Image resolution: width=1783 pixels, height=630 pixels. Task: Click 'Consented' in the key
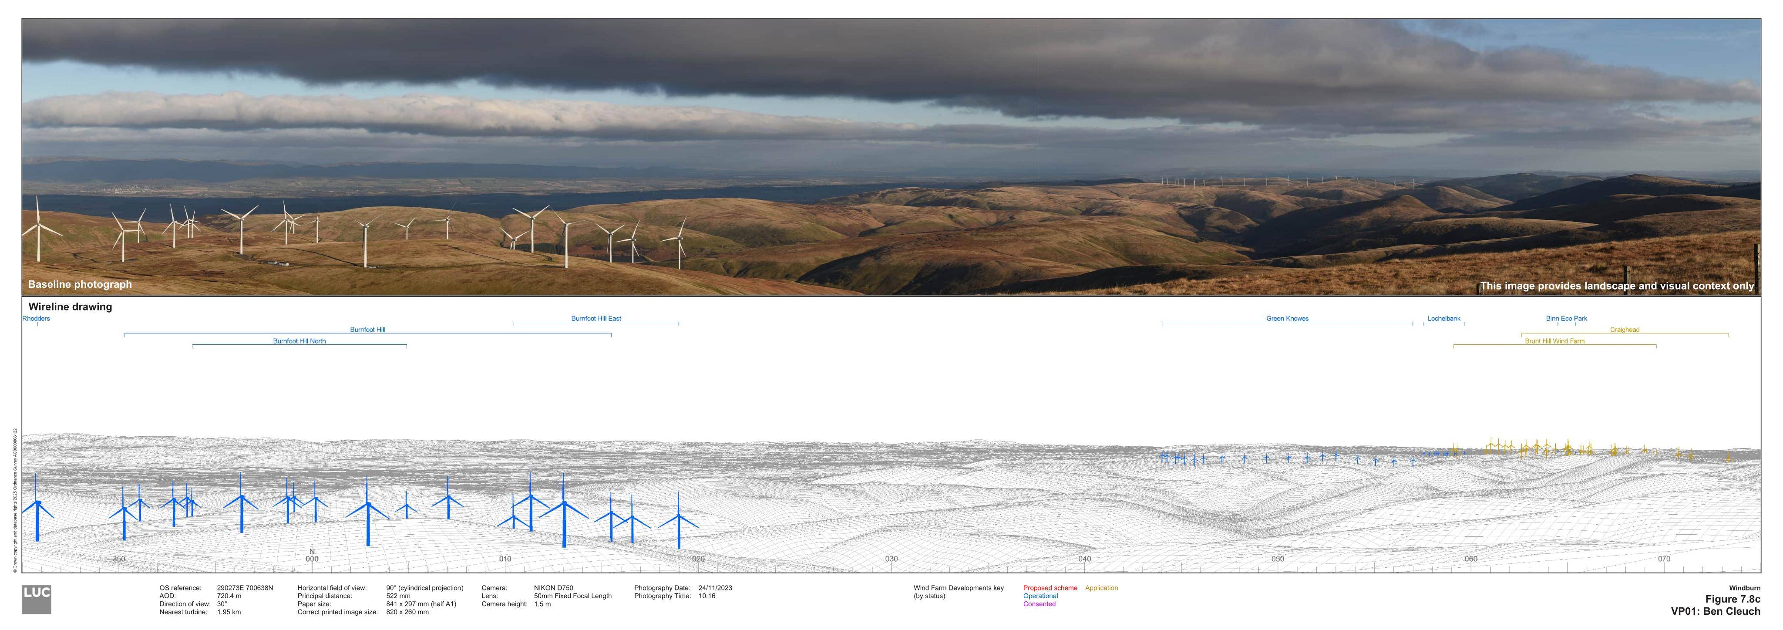click(1039, 604)
